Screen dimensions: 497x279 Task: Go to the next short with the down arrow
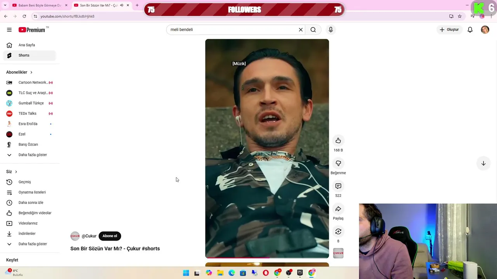pyautogui.click(x=483, y=164)
